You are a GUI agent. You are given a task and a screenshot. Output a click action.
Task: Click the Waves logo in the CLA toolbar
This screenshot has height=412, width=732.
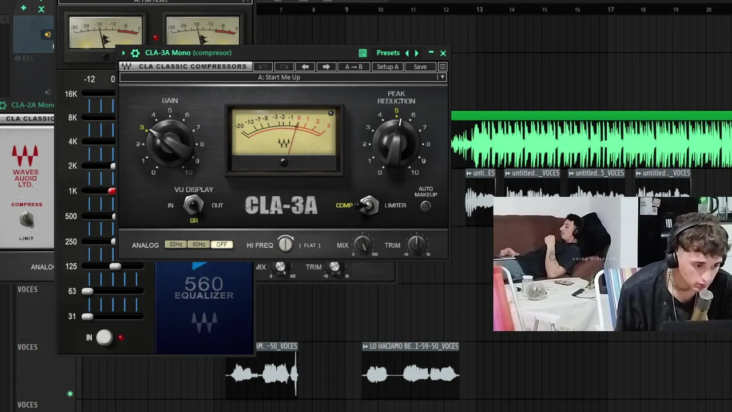[126, 66]
